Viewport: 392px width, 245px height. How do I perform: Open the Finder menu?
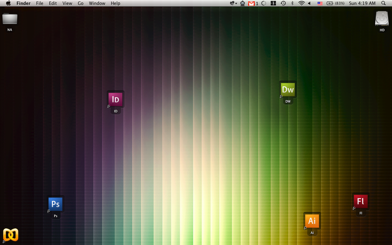pyautogui.click(x=24, y=3)
